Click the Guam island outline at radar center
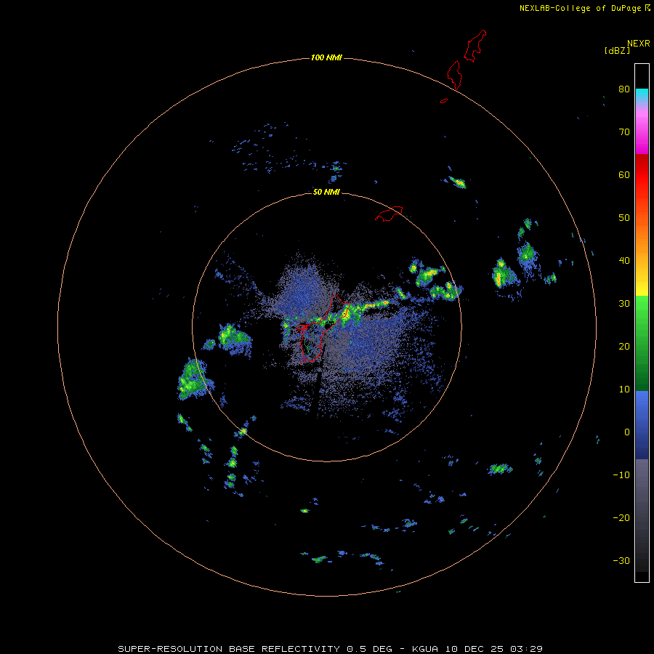This screenshot has height=654, width=654. (323, 328)
